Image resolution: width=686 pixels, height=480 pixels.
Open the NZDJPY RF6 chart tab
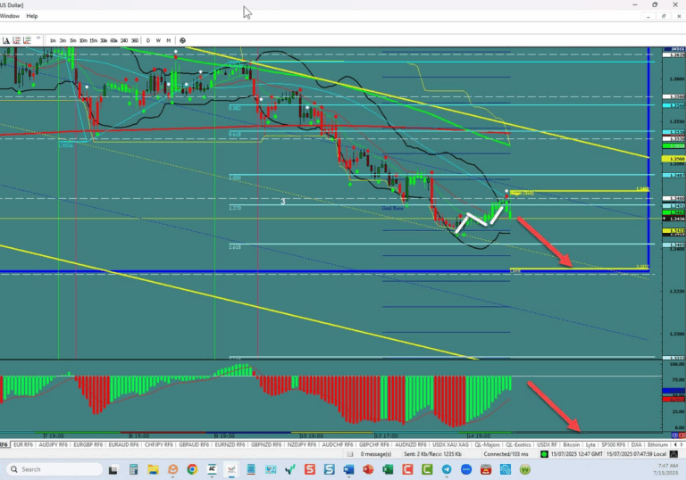301,444
